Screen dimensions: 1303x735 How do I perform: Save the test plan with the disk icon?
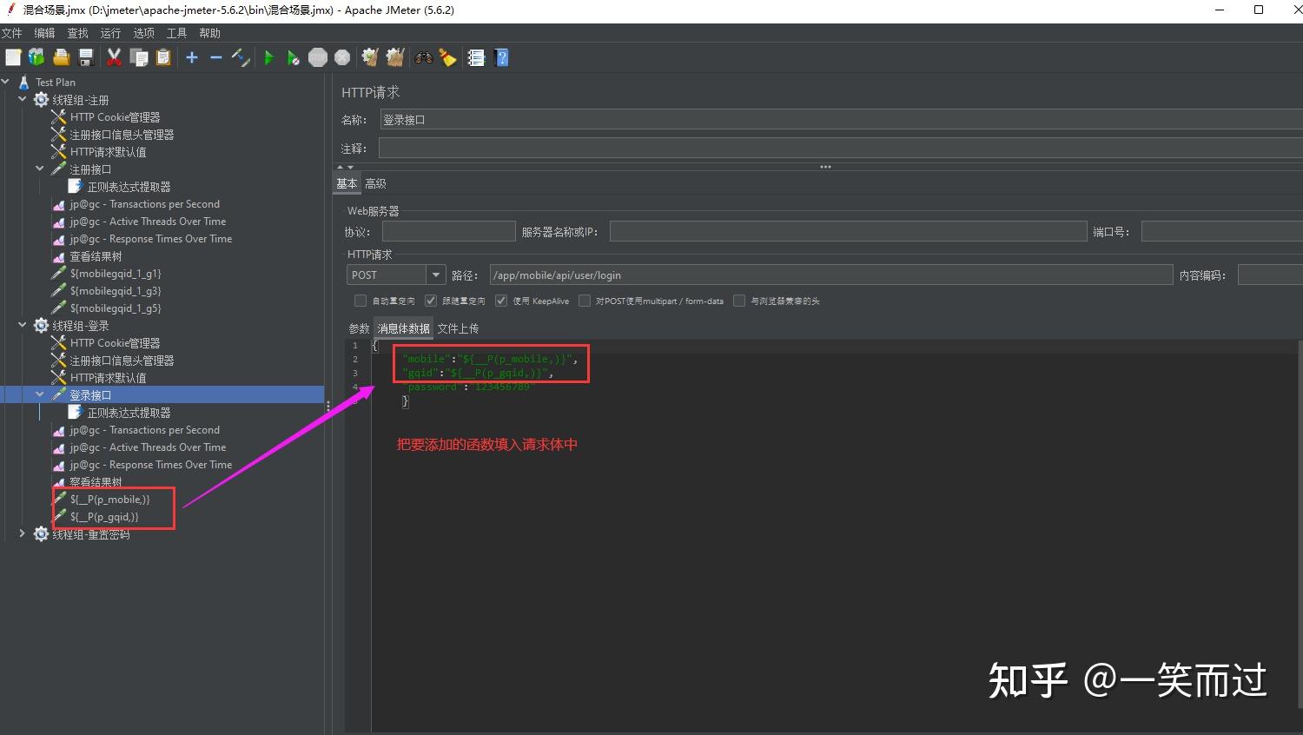tap(86, 57)
